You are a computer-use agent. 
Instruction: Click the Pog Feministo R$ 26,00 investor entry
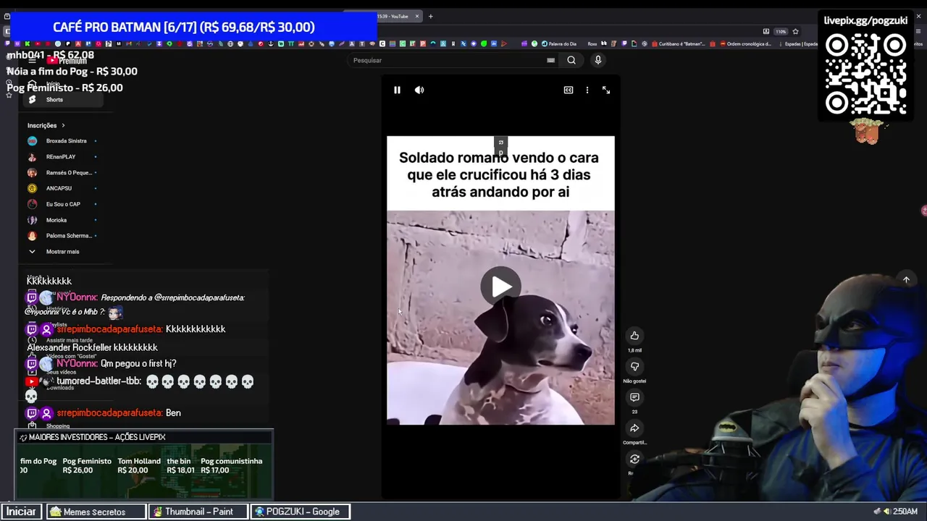pos(87,465)
